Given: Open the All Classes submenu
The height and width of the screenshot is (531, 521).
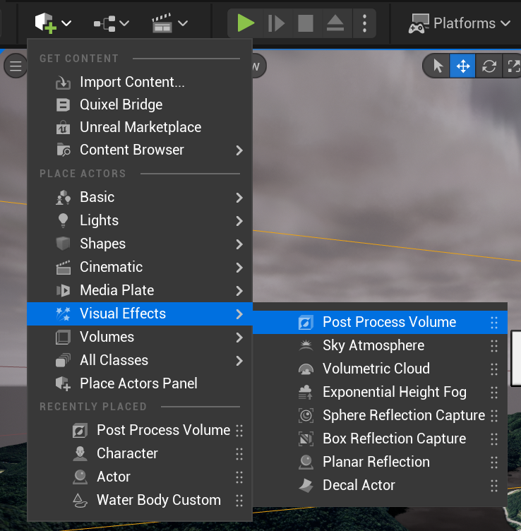Looking at the screenshot, I should pyautogui.click(x=140, y=361).
